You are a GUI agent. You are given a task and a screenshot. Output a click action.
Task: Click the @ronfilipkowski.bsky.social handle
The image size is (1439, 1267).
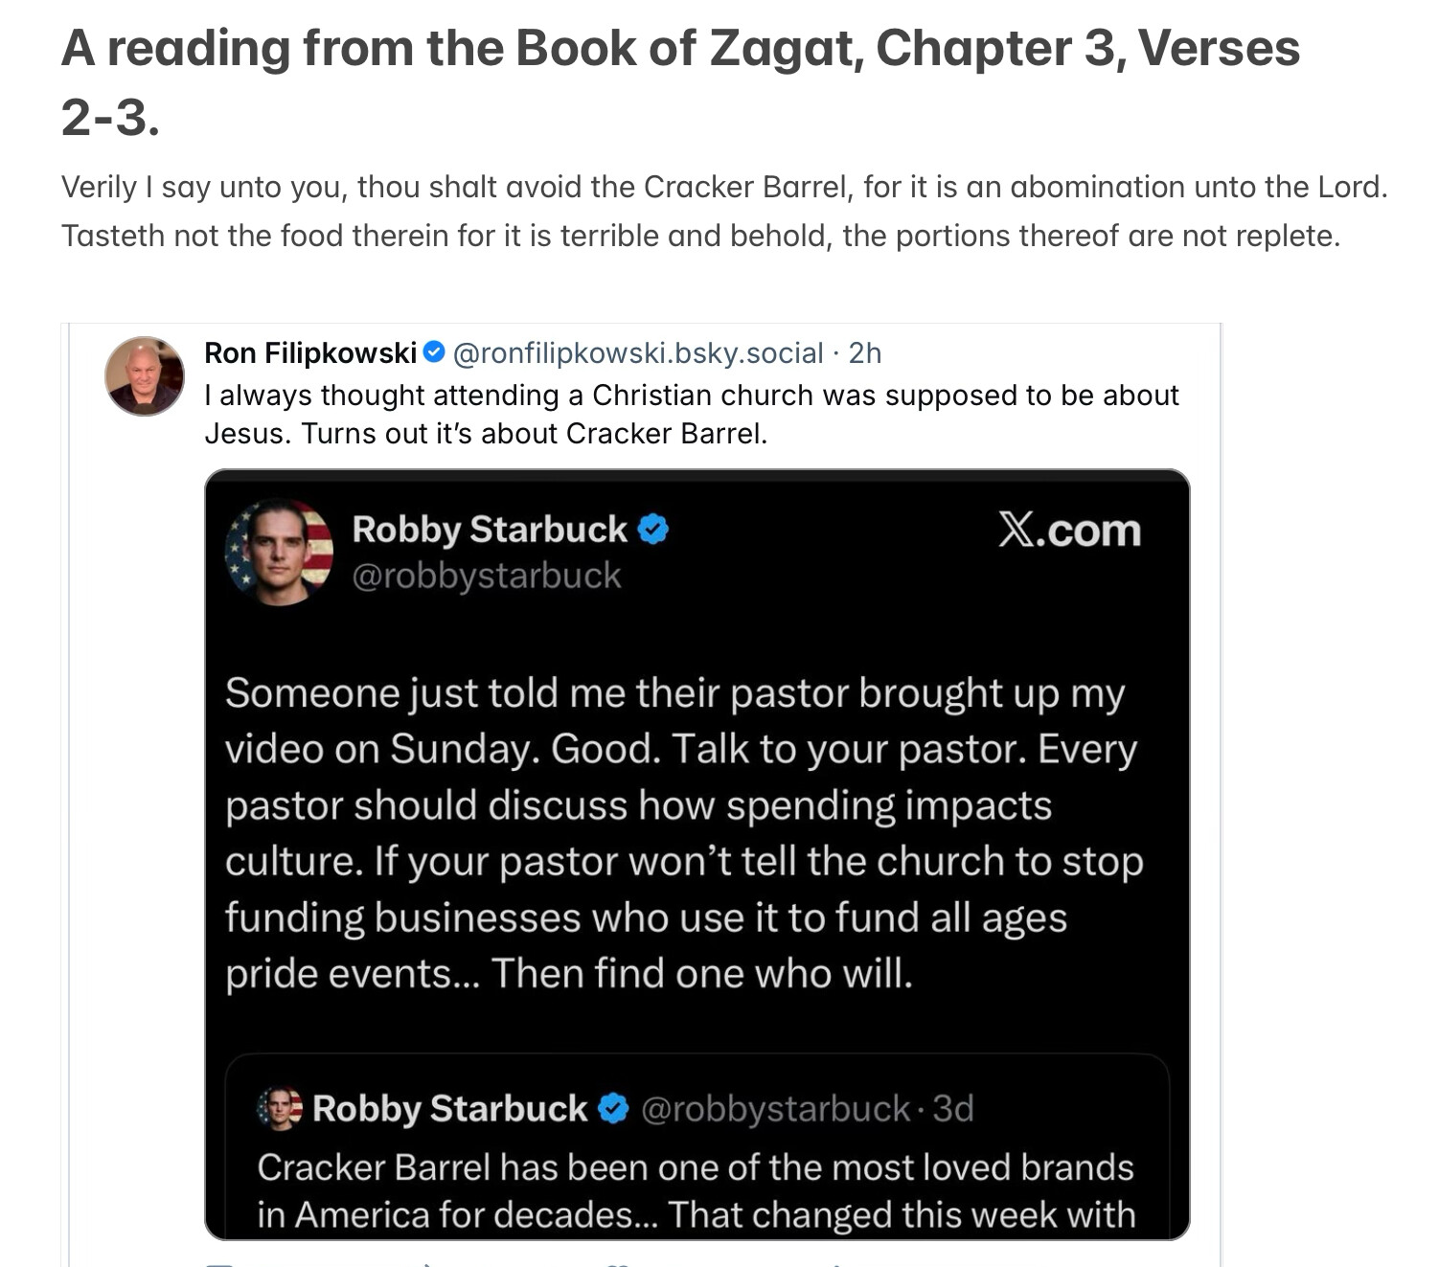[637, 353]
